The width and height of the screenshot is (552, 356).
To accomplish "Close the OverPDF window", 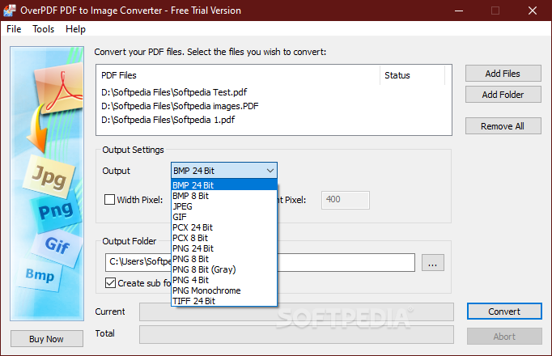I will [x=533, y=11].
